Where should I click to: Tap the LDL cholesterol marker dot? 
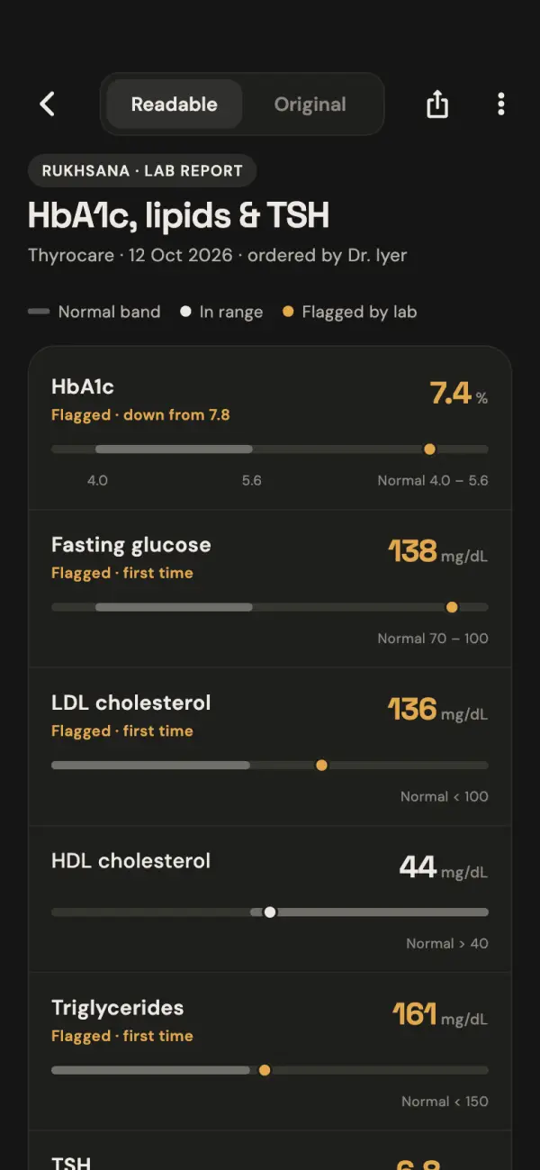tap(321, 765)
